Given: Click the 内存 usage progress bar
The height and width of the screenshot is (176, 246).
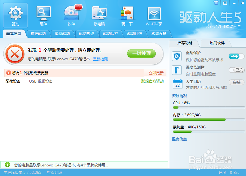Looking at the screenshot, I should pyautogui.click(x=209, y=120).
